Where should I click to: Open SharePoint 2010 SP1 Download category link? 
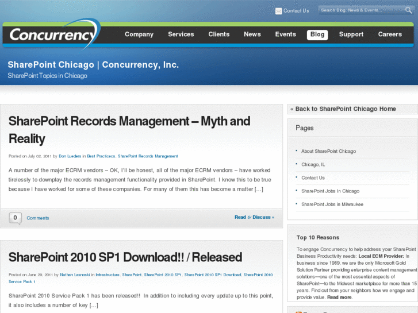click(x=213, y=275)
